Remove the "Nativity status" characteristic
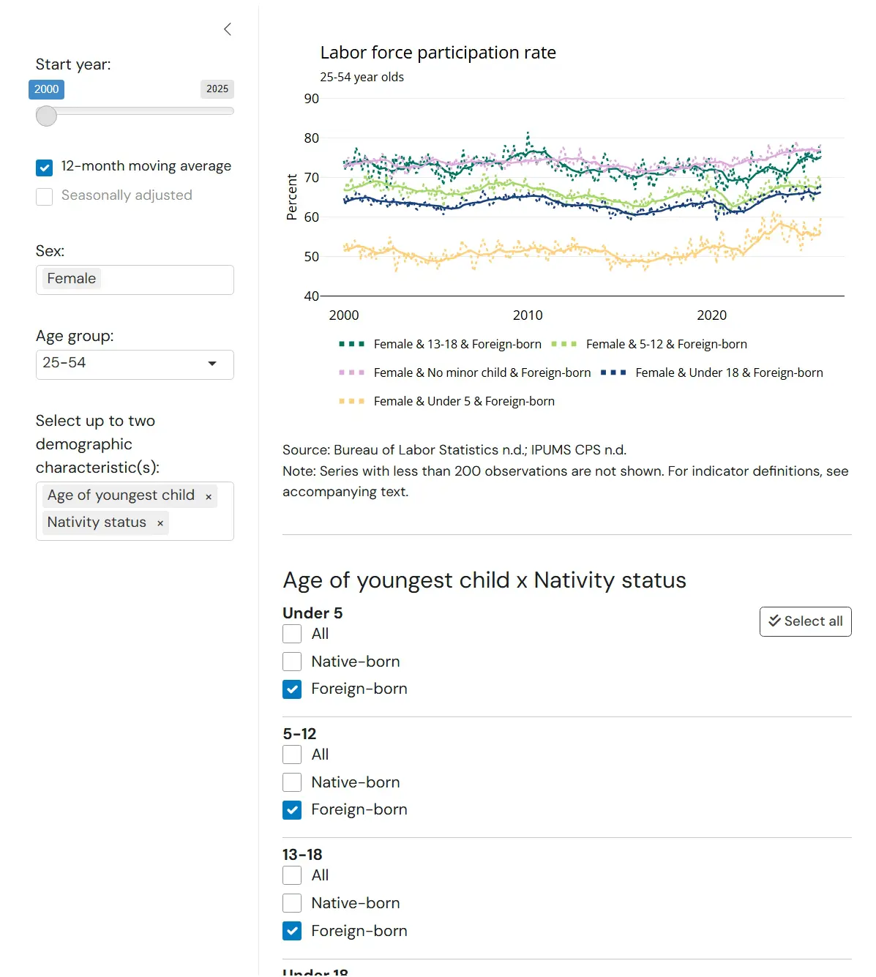This screenshot has width=876, height=977. click(x=160, y=523)
